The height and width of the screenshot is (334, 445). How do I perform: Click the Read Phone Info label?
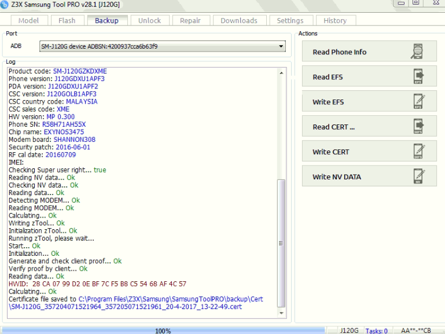click(340, 52)
